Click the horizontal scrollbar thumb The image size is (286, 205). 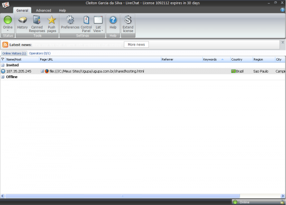point(122,196)
